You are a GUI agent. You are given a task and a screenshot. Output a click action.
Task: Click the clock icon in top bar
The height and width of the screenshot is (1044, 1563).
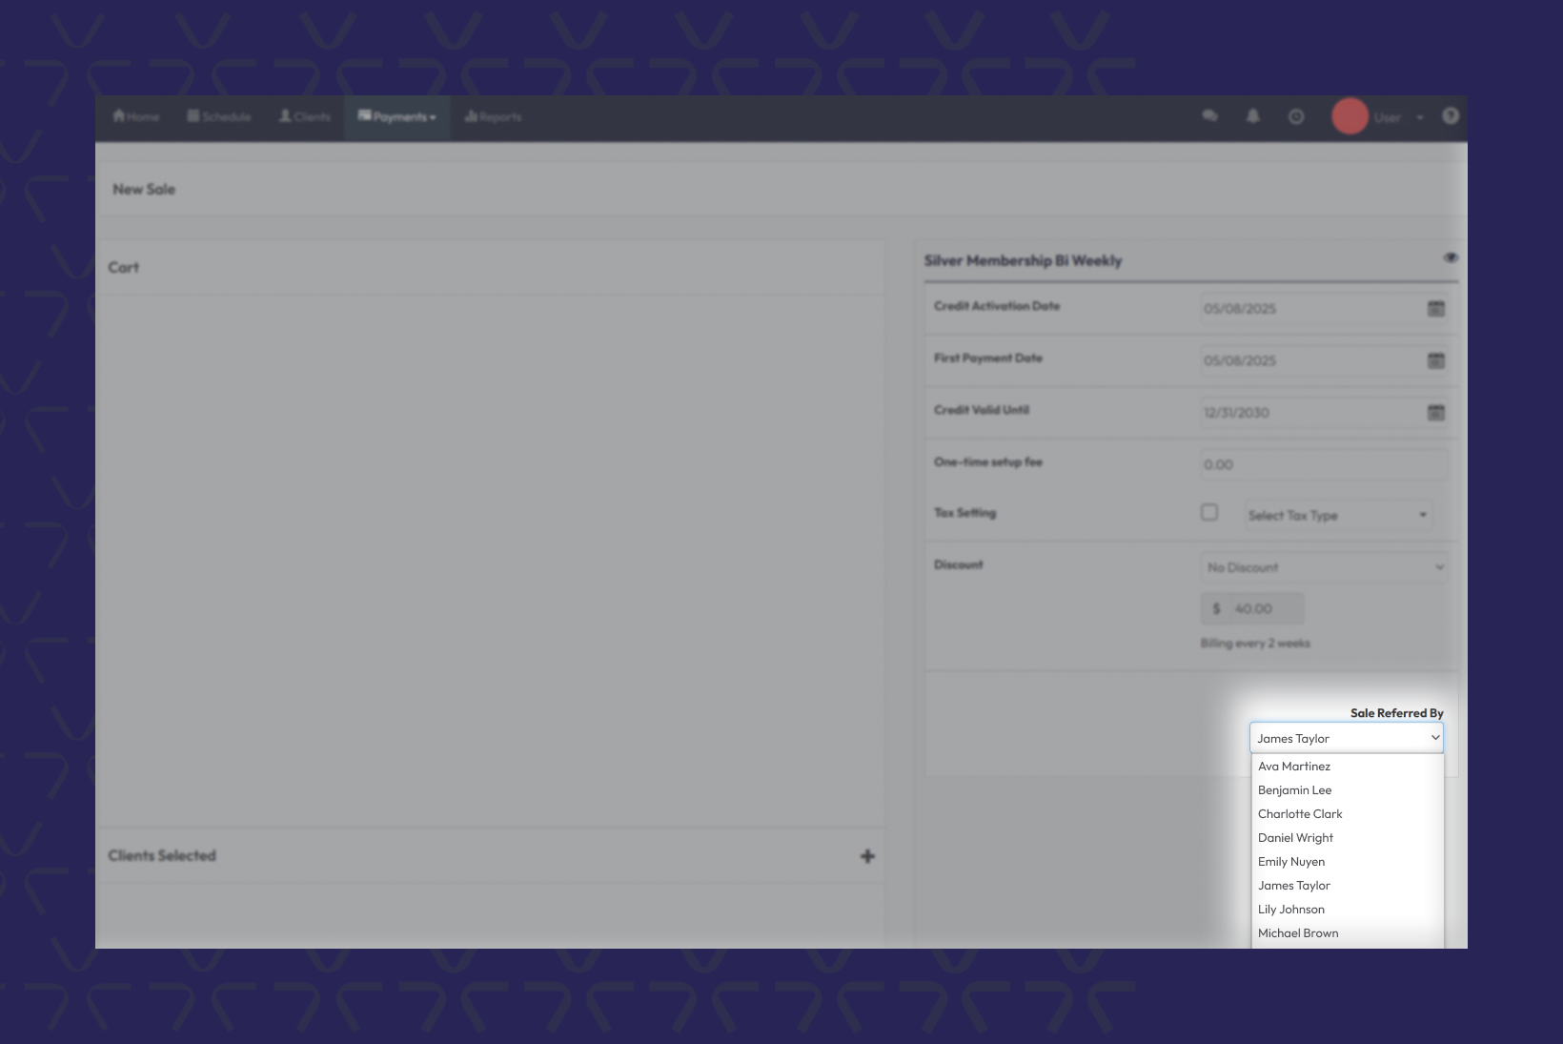pyautogui.click(x=1296, y=116)
